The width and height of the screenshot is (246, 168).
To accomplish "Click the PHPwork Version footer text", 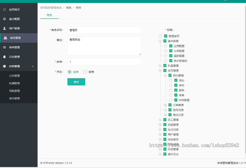I will [56, 163].
